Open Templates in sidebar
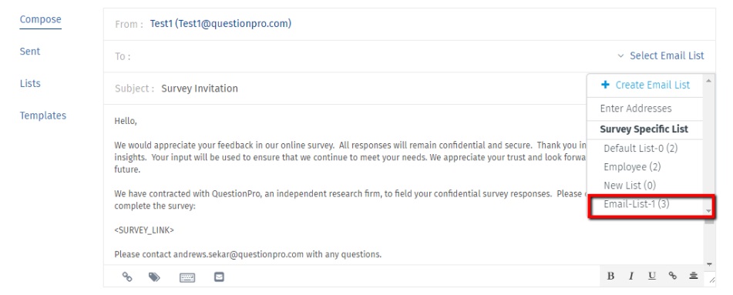This screenshot has height=295, width=733. 43,116
